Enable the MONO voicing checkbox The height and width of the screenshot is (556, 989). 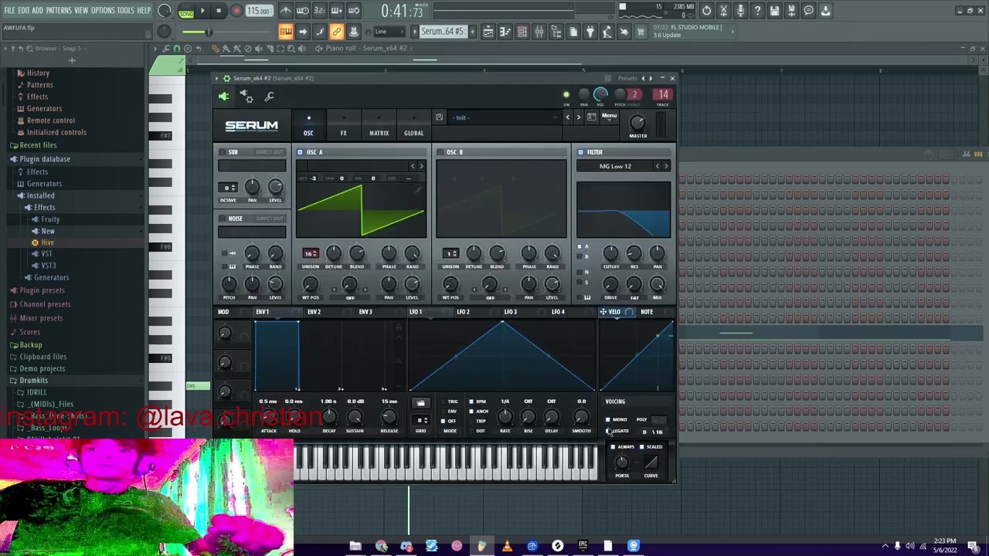coord(608,420)
